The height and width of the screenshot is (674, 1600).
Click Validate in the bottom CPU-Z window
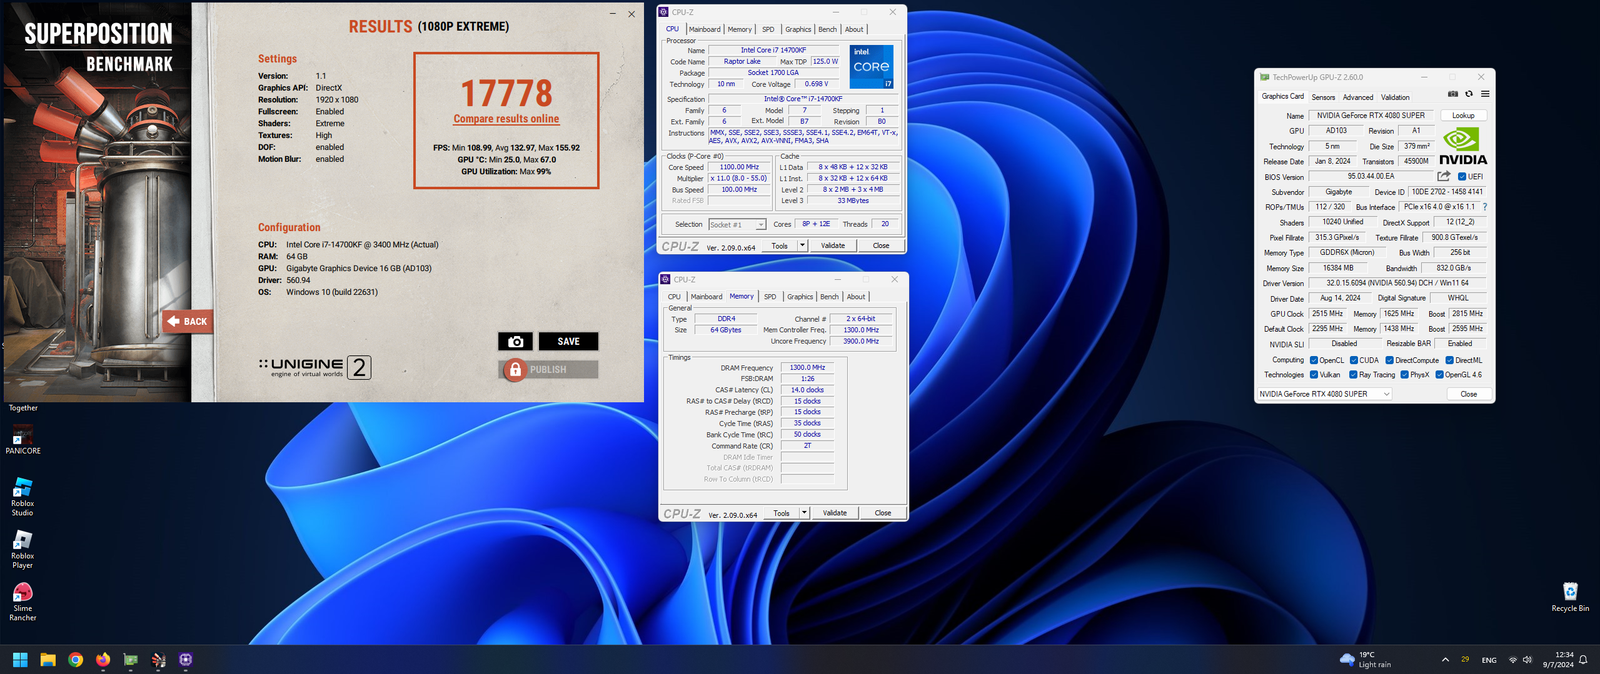click(x=835, y=513)
